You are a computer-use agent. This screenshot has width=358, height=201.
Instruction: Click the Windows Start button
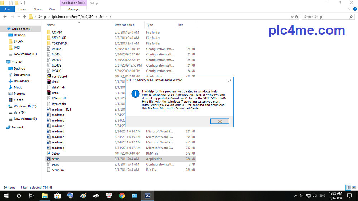tap(6, 196)
